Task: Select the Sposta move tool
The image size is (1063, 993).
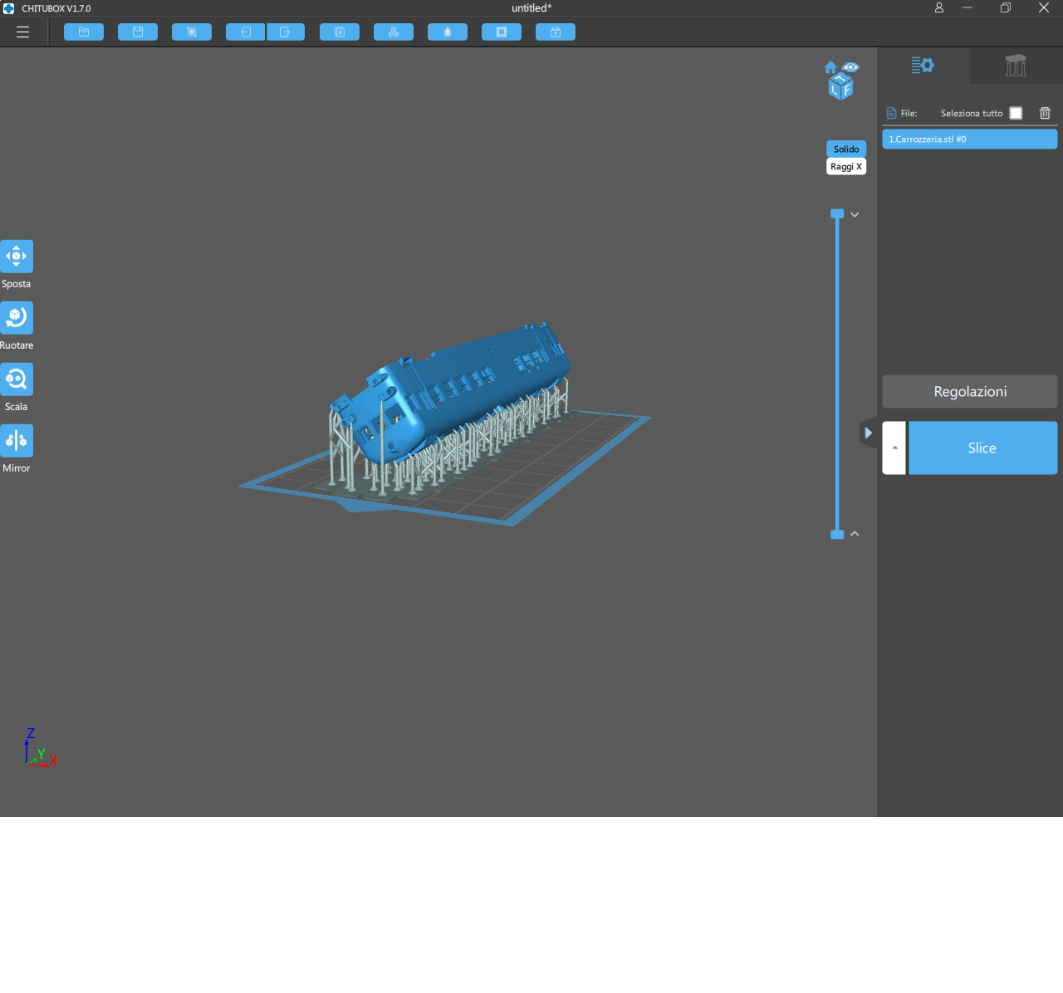Action: pyautogui.click(x=17, y=257)
